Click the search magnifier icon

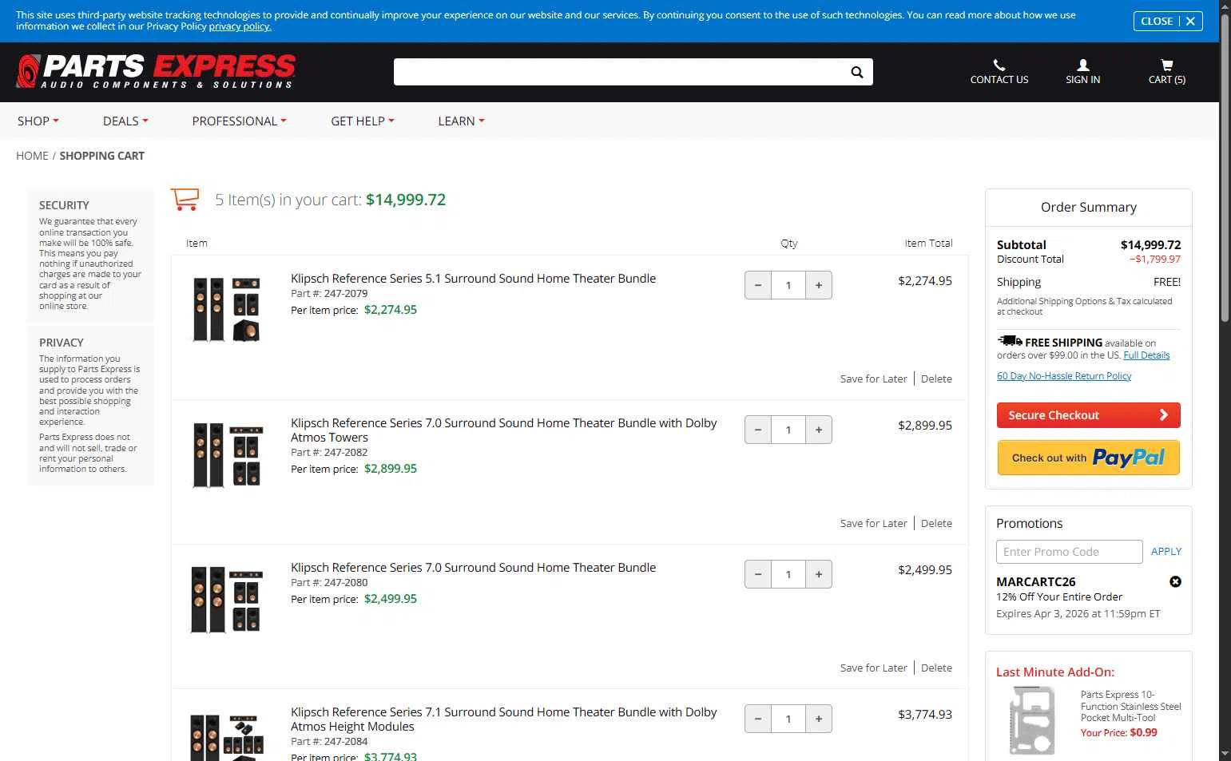coord(857,72)
